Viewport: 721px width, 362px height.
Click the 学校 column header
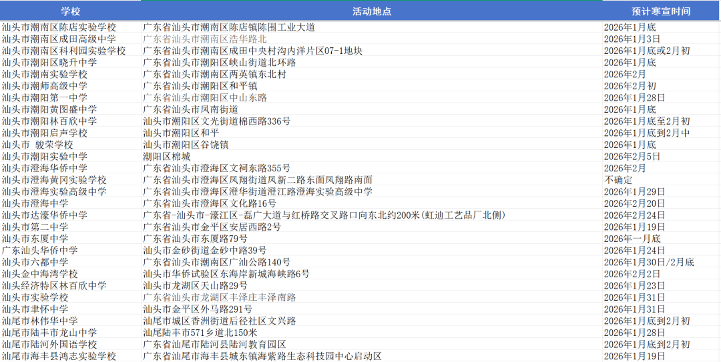[x=70, y=11]
